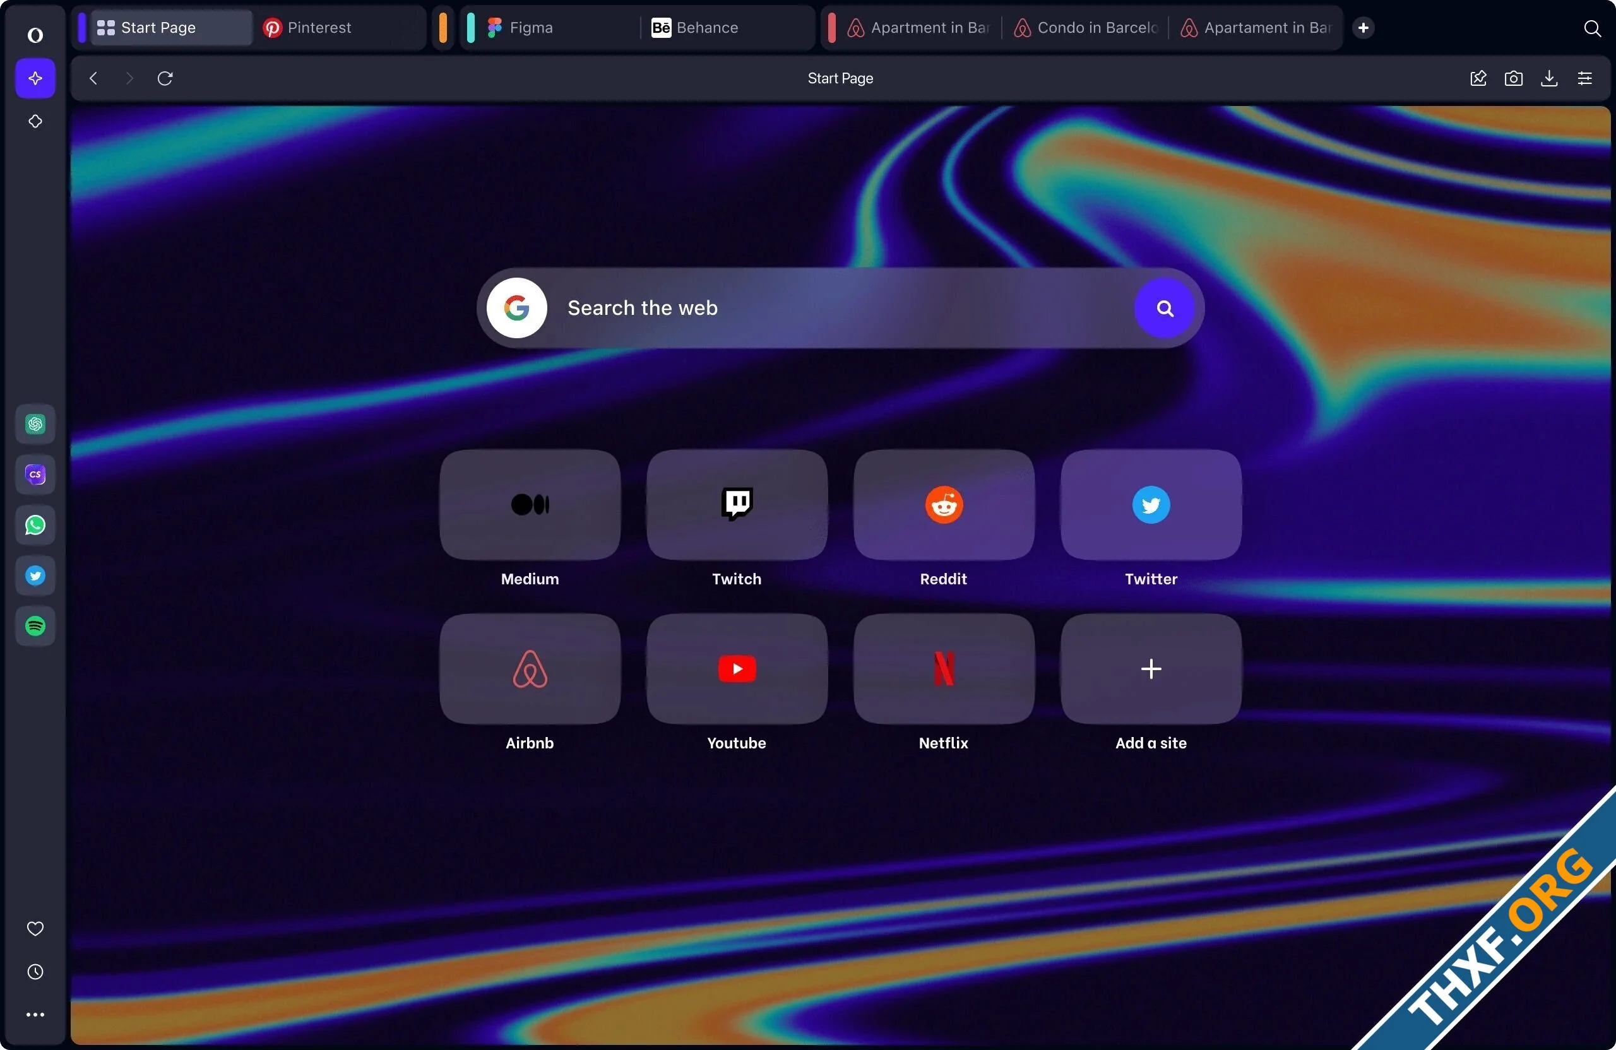View browsing history via the clock icon
Image resolution: width=1616 pixels, height=1050 pixels.
[x=35, y=972]
